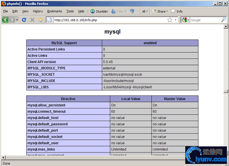Run the search with the magnifier icon
This screenshot has height=166, width=229.
224,20
